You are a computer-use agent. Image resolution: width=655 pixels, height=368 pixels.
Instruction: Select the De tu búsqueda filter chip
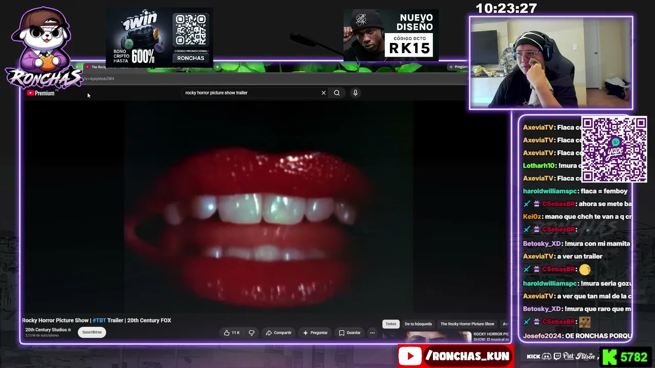point(418,324)
